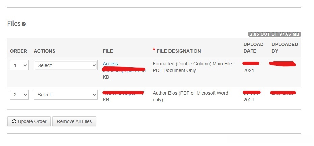Click the red required asterisk marker
Image resolution: width=314 pixels, height=146 pixels.
154,50
